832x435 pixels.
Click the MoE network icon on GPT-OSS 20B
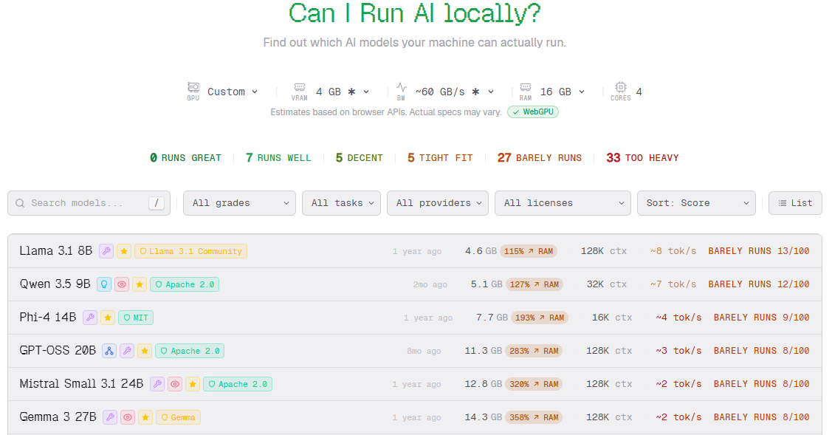[109, 351]
